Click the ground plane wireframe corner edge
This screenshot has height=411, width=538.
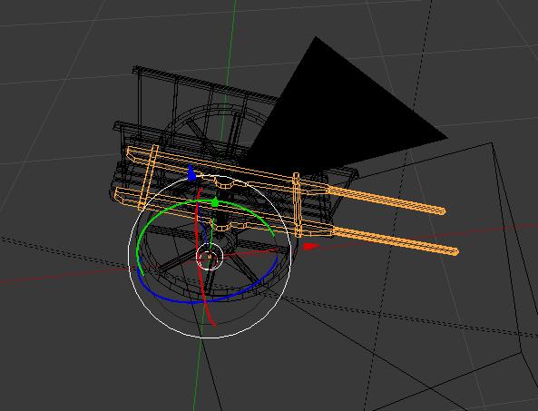(493, 143)
